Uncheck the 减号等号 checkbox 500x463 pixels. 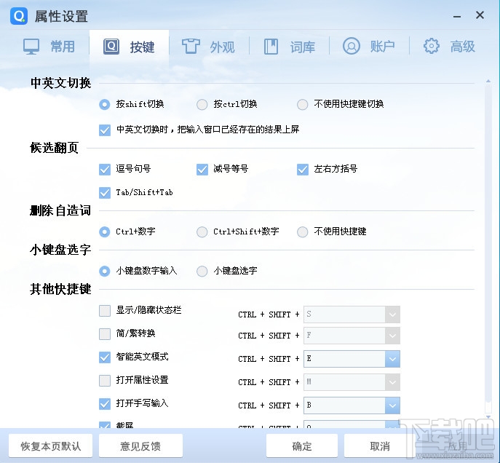point(202,170)
